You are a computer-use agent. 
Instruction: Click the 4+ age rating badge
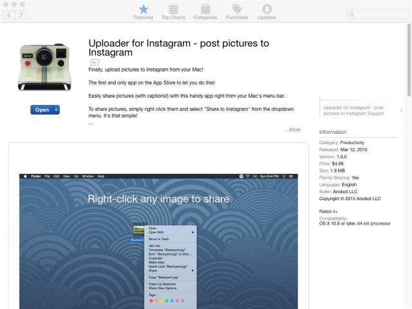(95, 62)
